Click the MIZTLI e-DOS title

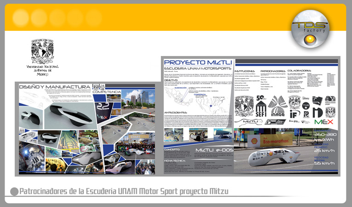(x=212, y=150)
